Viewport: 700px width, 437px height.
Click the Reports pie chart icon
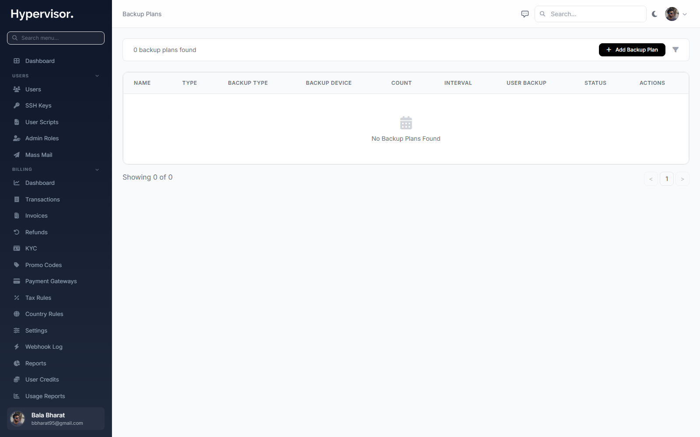[x=17, y=363]
